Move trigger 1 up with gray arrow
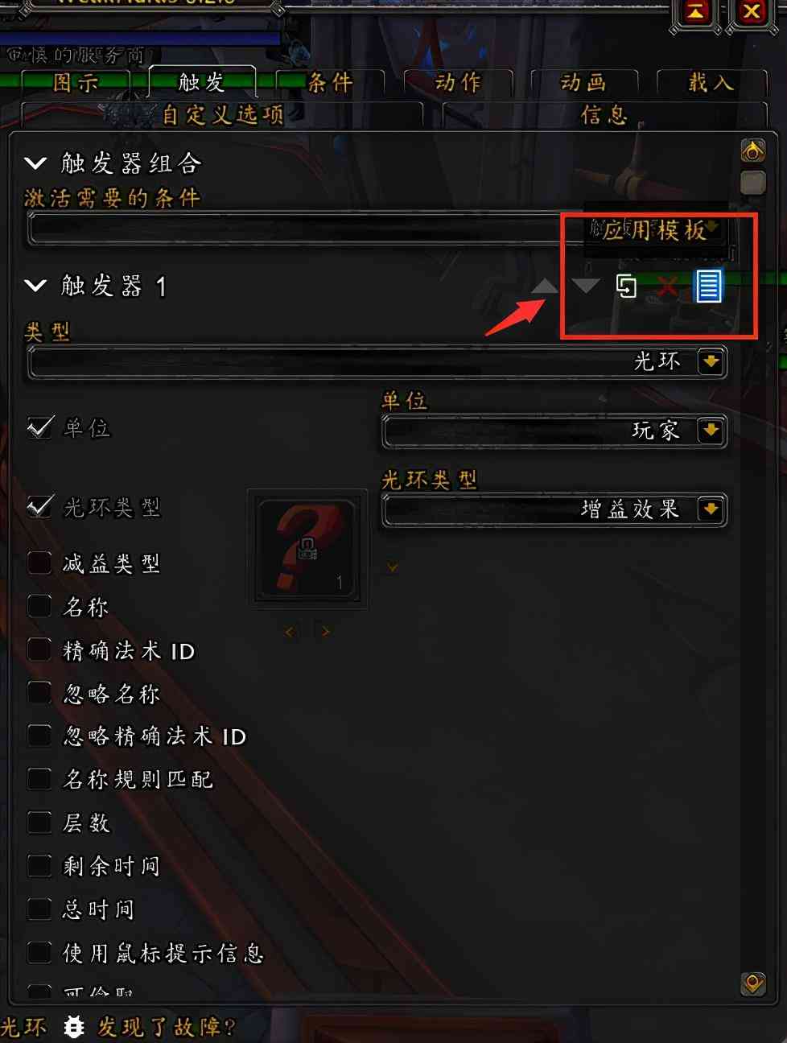 pyautogui.click(x=545, y=286)
